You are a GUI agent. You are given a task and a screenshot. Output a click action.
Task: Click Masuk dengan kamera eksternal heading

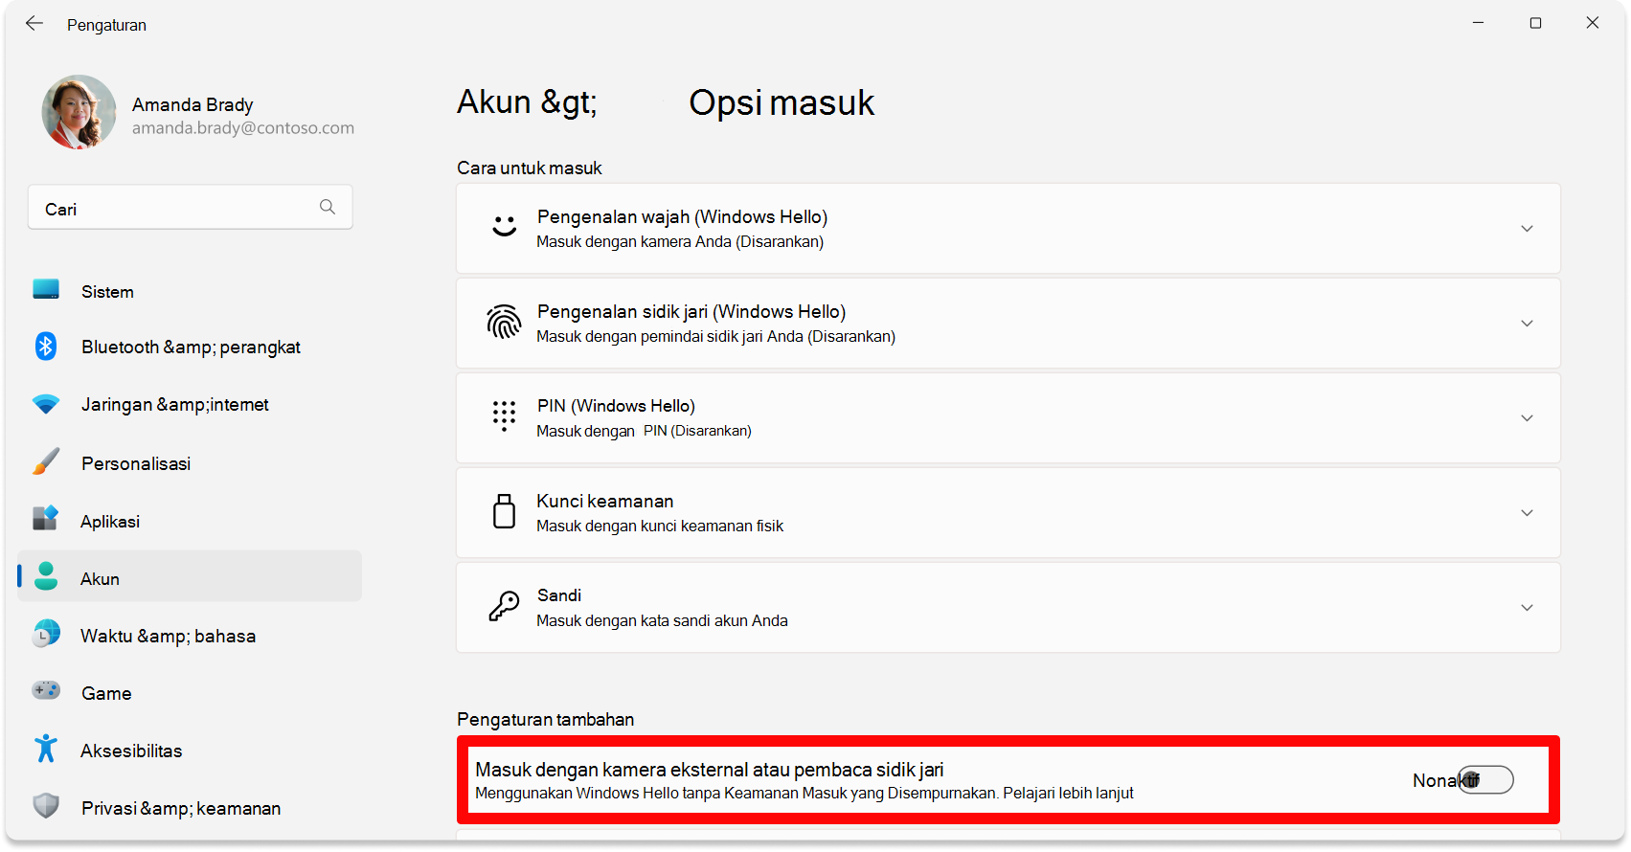(x=710, y=769)
